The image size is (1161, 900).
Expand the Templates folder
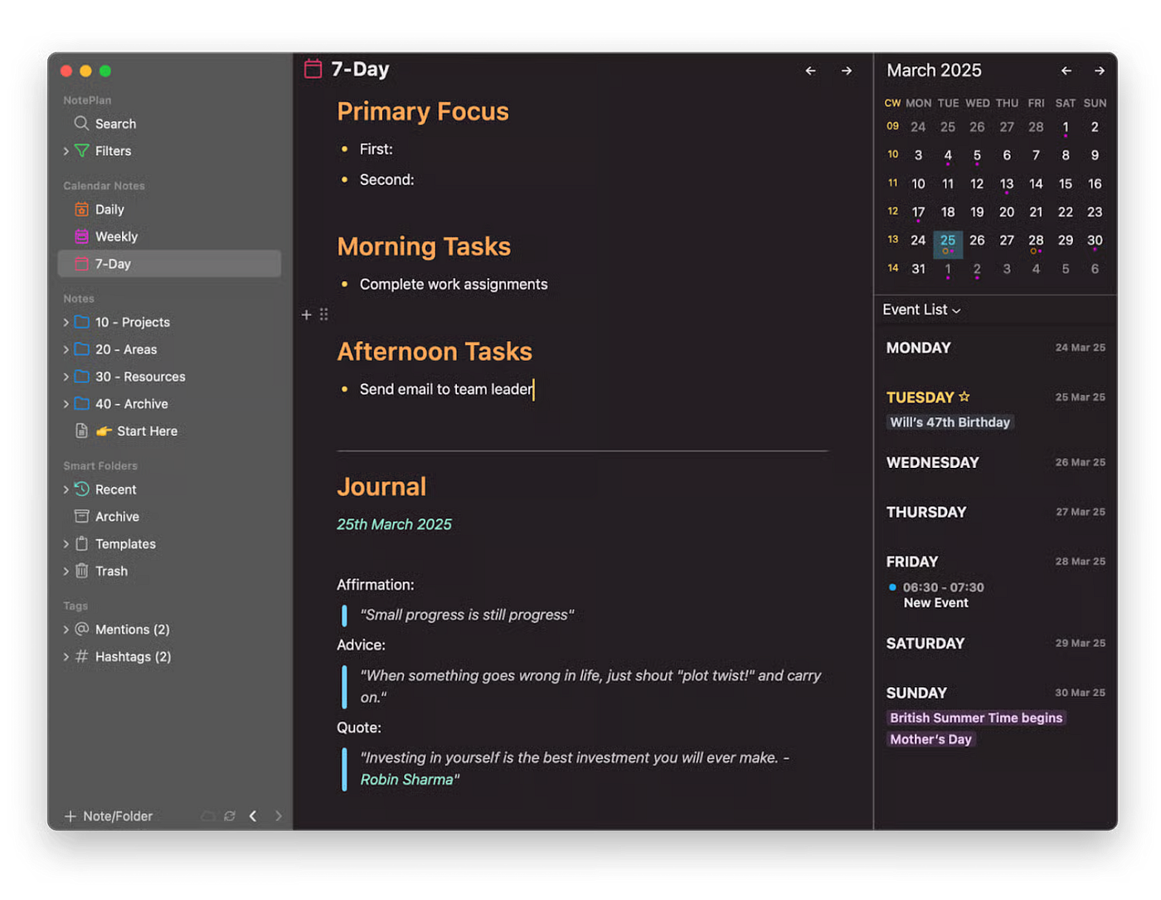(66, 543)
